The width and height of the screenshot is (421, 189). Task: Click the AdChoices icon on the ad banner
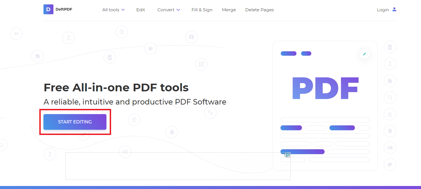(288, 155)
